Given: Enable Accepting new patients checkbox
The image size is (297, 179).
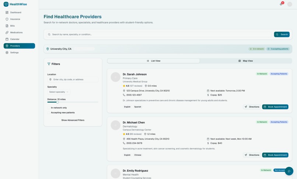Looking at the screenshot, I should point(49,113).
